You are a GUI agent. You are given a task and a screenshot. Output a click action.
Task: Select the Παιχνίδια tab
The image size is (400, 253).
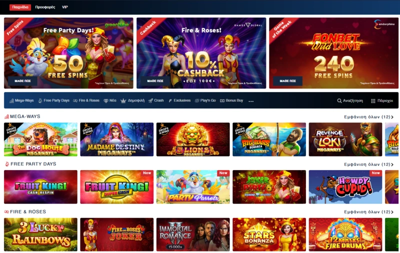click(20, 7)
